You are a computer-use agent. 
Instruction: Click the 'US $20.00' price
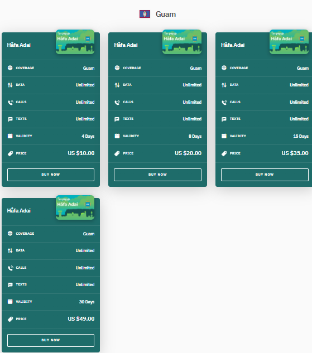click(188, 153)
